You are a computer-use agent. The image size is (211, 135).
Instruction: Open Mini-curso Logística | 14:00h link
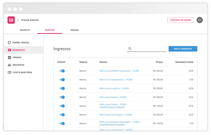[114, 88]
